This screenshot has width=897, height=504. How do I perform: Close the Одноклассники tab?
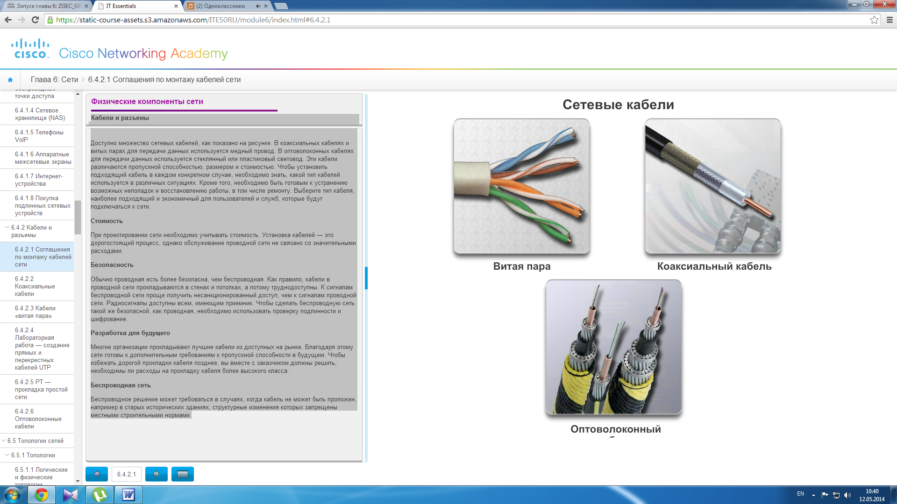coord(266,6)
